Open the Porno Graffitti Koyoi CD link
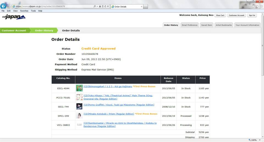264x142 pixels. coord(119,105)
